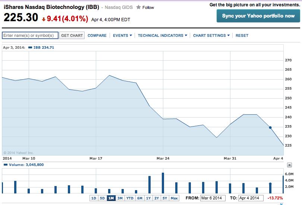Click the red down arrow change indicator
Screen dimensions: 302x205
click(x=44, y=19)
